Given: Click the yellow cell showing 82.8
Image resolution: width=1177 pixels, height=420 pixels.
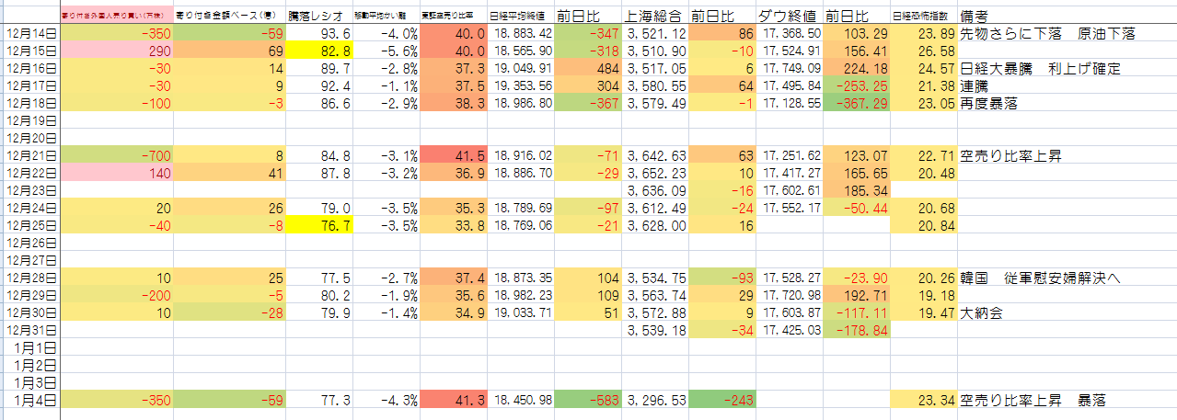Looking at the screenshot, I should tap(318, 50).
